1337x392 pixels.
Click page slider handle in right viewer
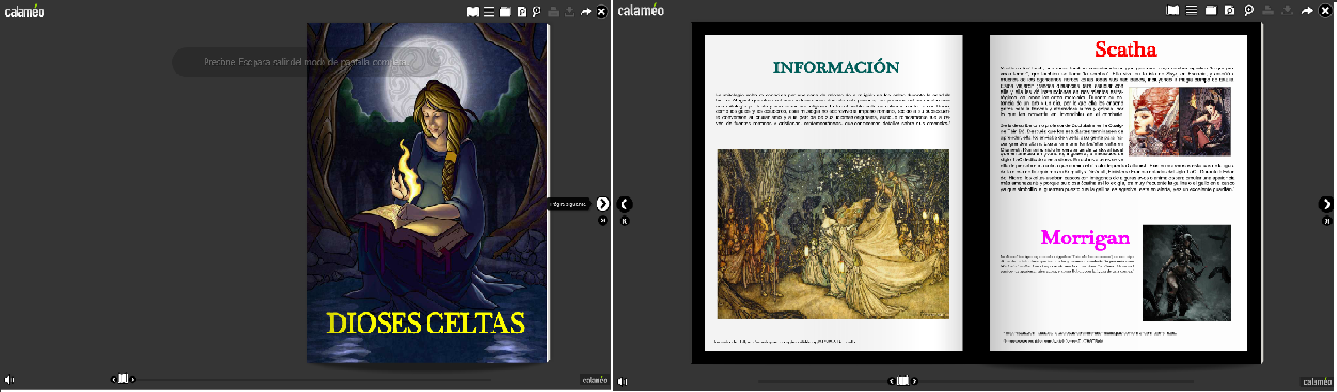903,381
